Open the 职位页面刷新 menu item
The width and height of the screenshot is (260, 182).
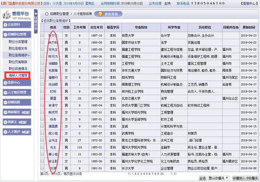coord(18,62)
